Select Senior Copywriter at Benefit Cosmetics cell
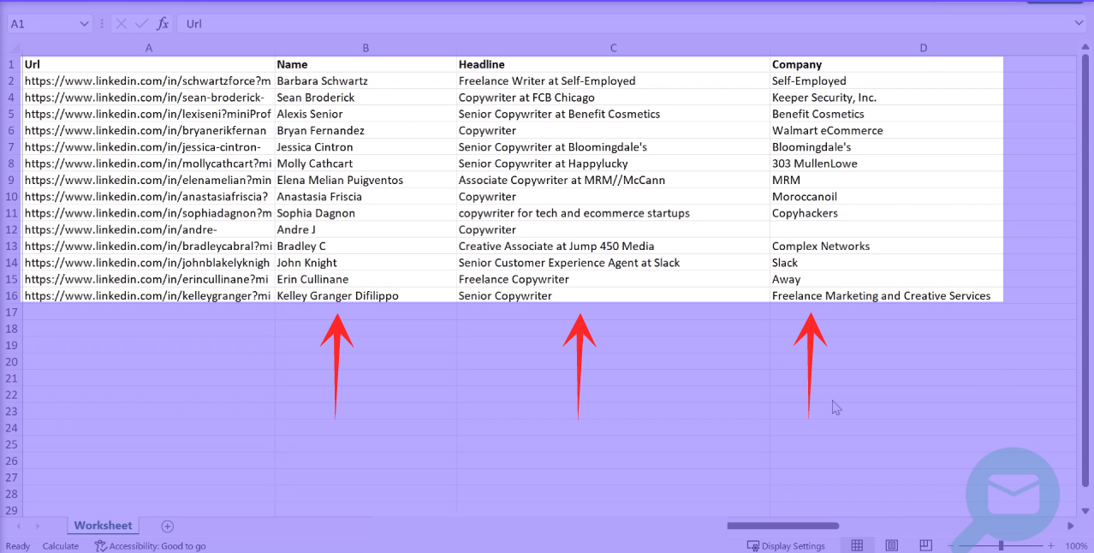This screenshot has width=1094, height=553. point(613,114)
